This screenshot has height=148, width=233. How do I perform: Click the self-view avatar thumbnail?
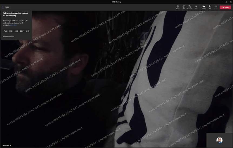tap(219, 140)
